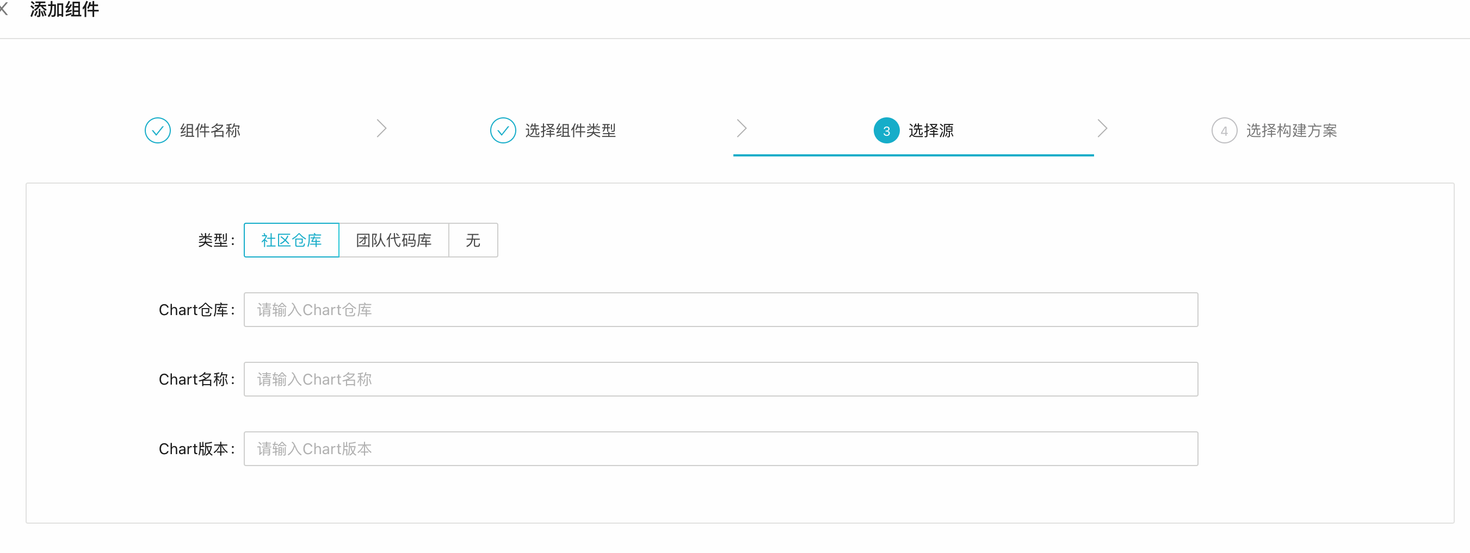The image size is (1470, 553).
Task: Click the checkmark icon for 组件名称 step
Action: (158, 130)
